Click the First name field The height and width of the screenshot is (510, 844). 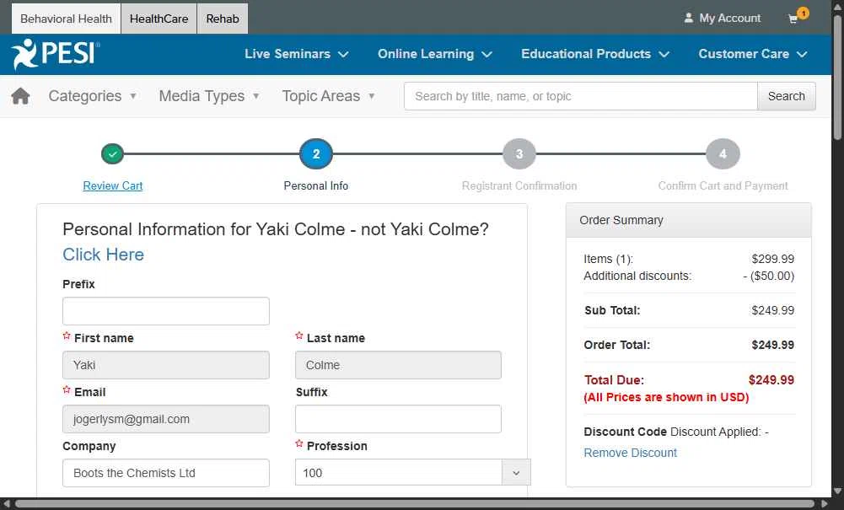click(166, 365)
